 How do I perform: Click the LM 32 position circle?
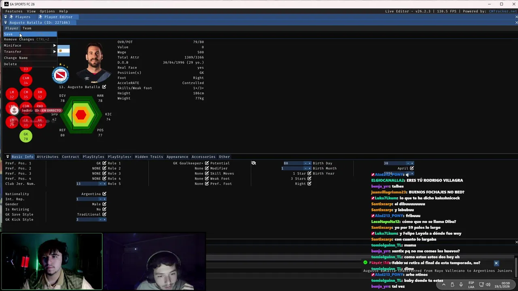point(12,94)
